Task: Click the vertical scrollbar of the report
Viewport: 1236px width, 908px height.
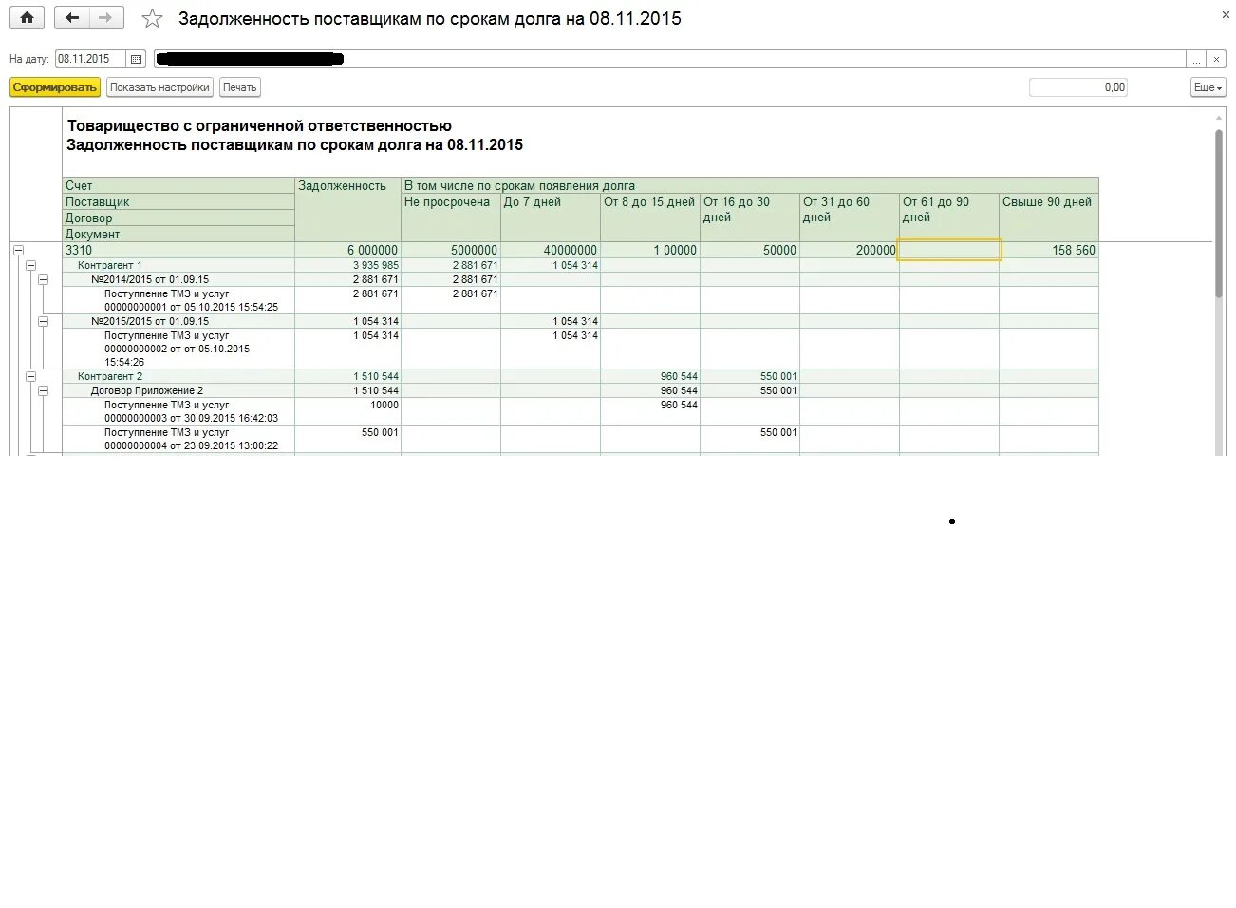Action: [1219, 214]
